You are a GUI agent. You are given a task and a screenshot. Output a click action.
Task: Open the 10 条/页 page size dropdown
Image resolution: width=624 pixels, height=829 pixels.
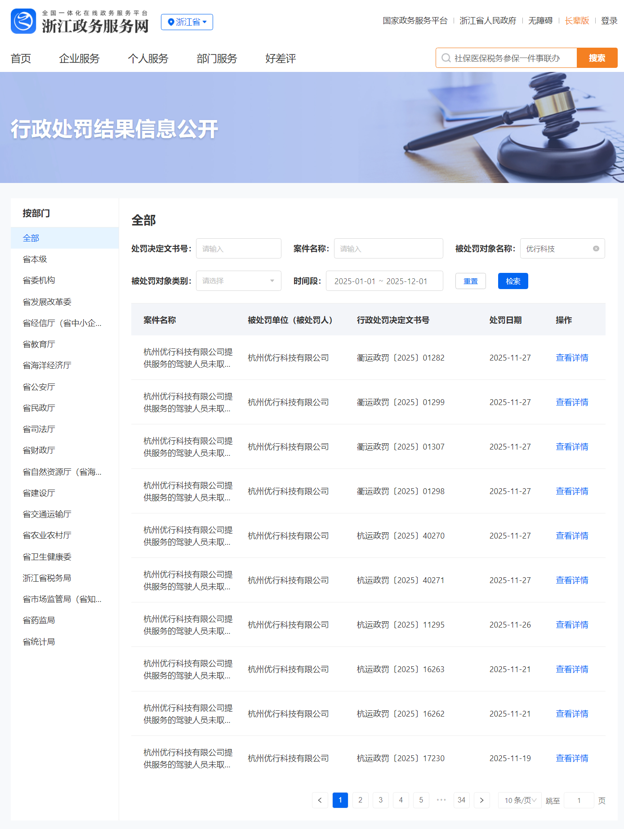(x=520, y=800)
